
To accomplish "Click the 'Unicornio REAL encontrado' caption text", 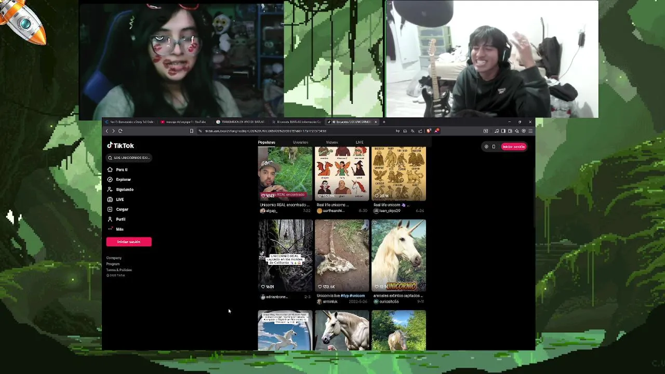I will [284, 205].
